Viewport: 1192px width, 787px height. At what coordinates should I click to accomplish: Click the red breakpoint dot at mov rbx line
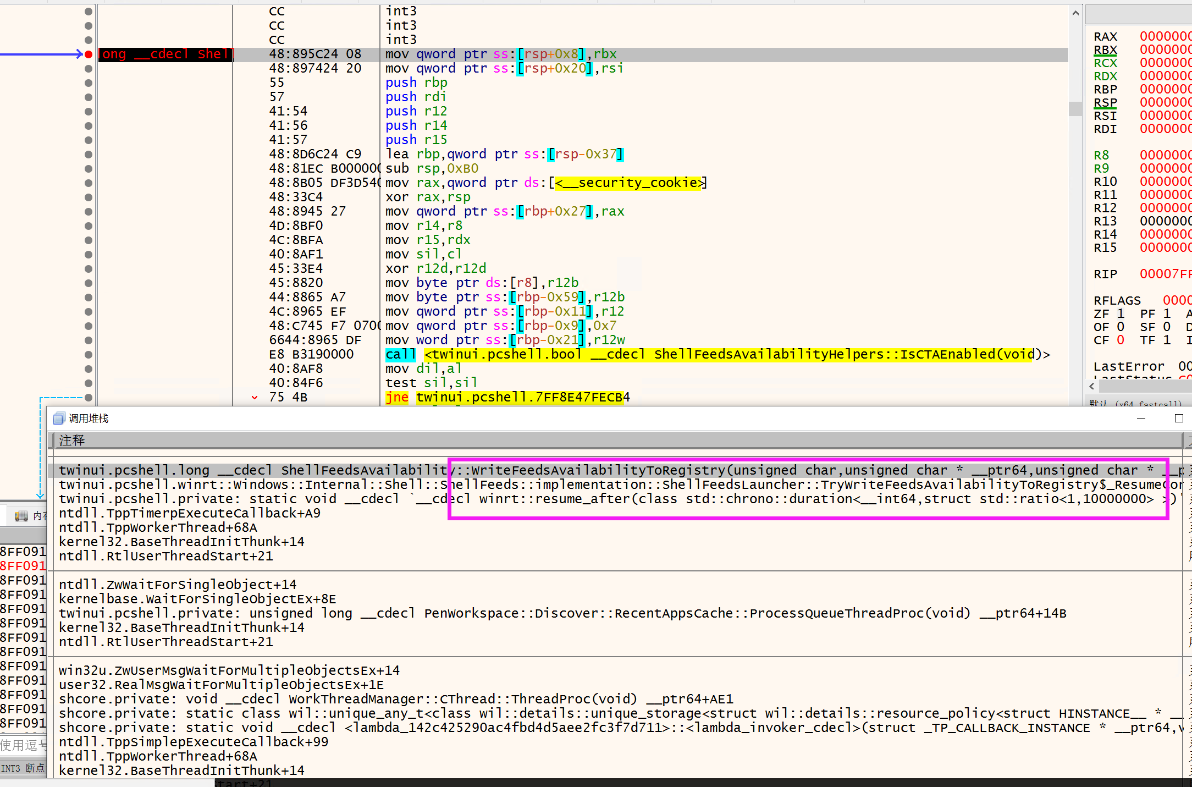(89, 54)
